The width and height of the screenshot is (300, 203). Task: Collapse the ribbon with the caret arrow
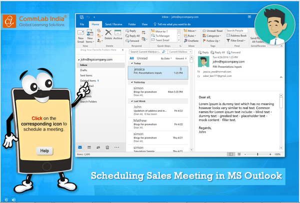pos(281,46)
